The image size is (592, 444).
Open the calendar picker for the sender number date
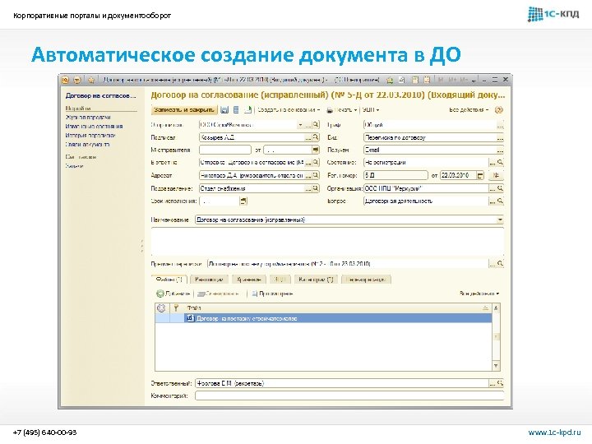point(316,150)
